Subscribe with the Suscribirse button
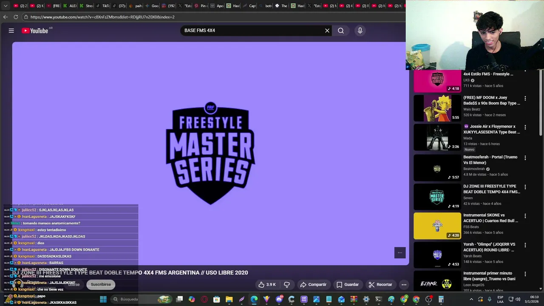 [x=101, y=285]
